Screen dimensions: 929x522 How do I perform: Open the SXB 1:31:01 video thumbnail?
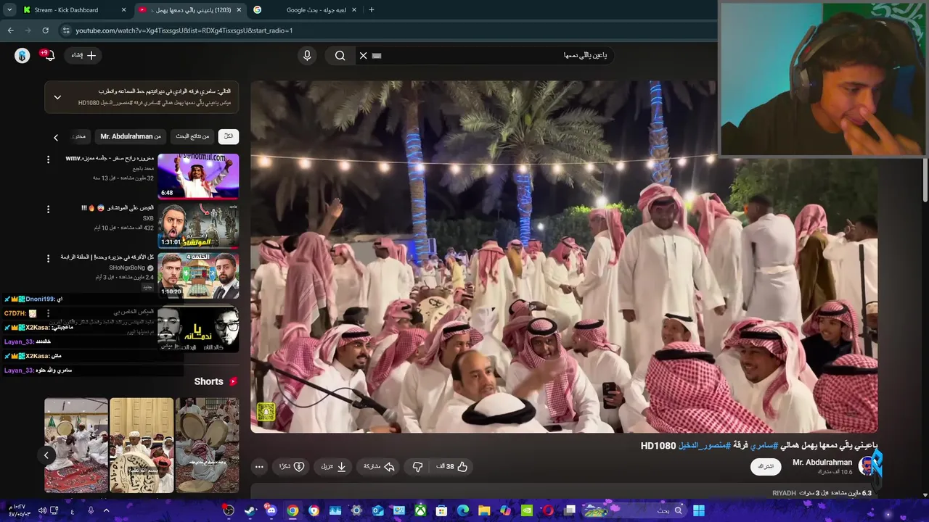click(x=198, y=225)
